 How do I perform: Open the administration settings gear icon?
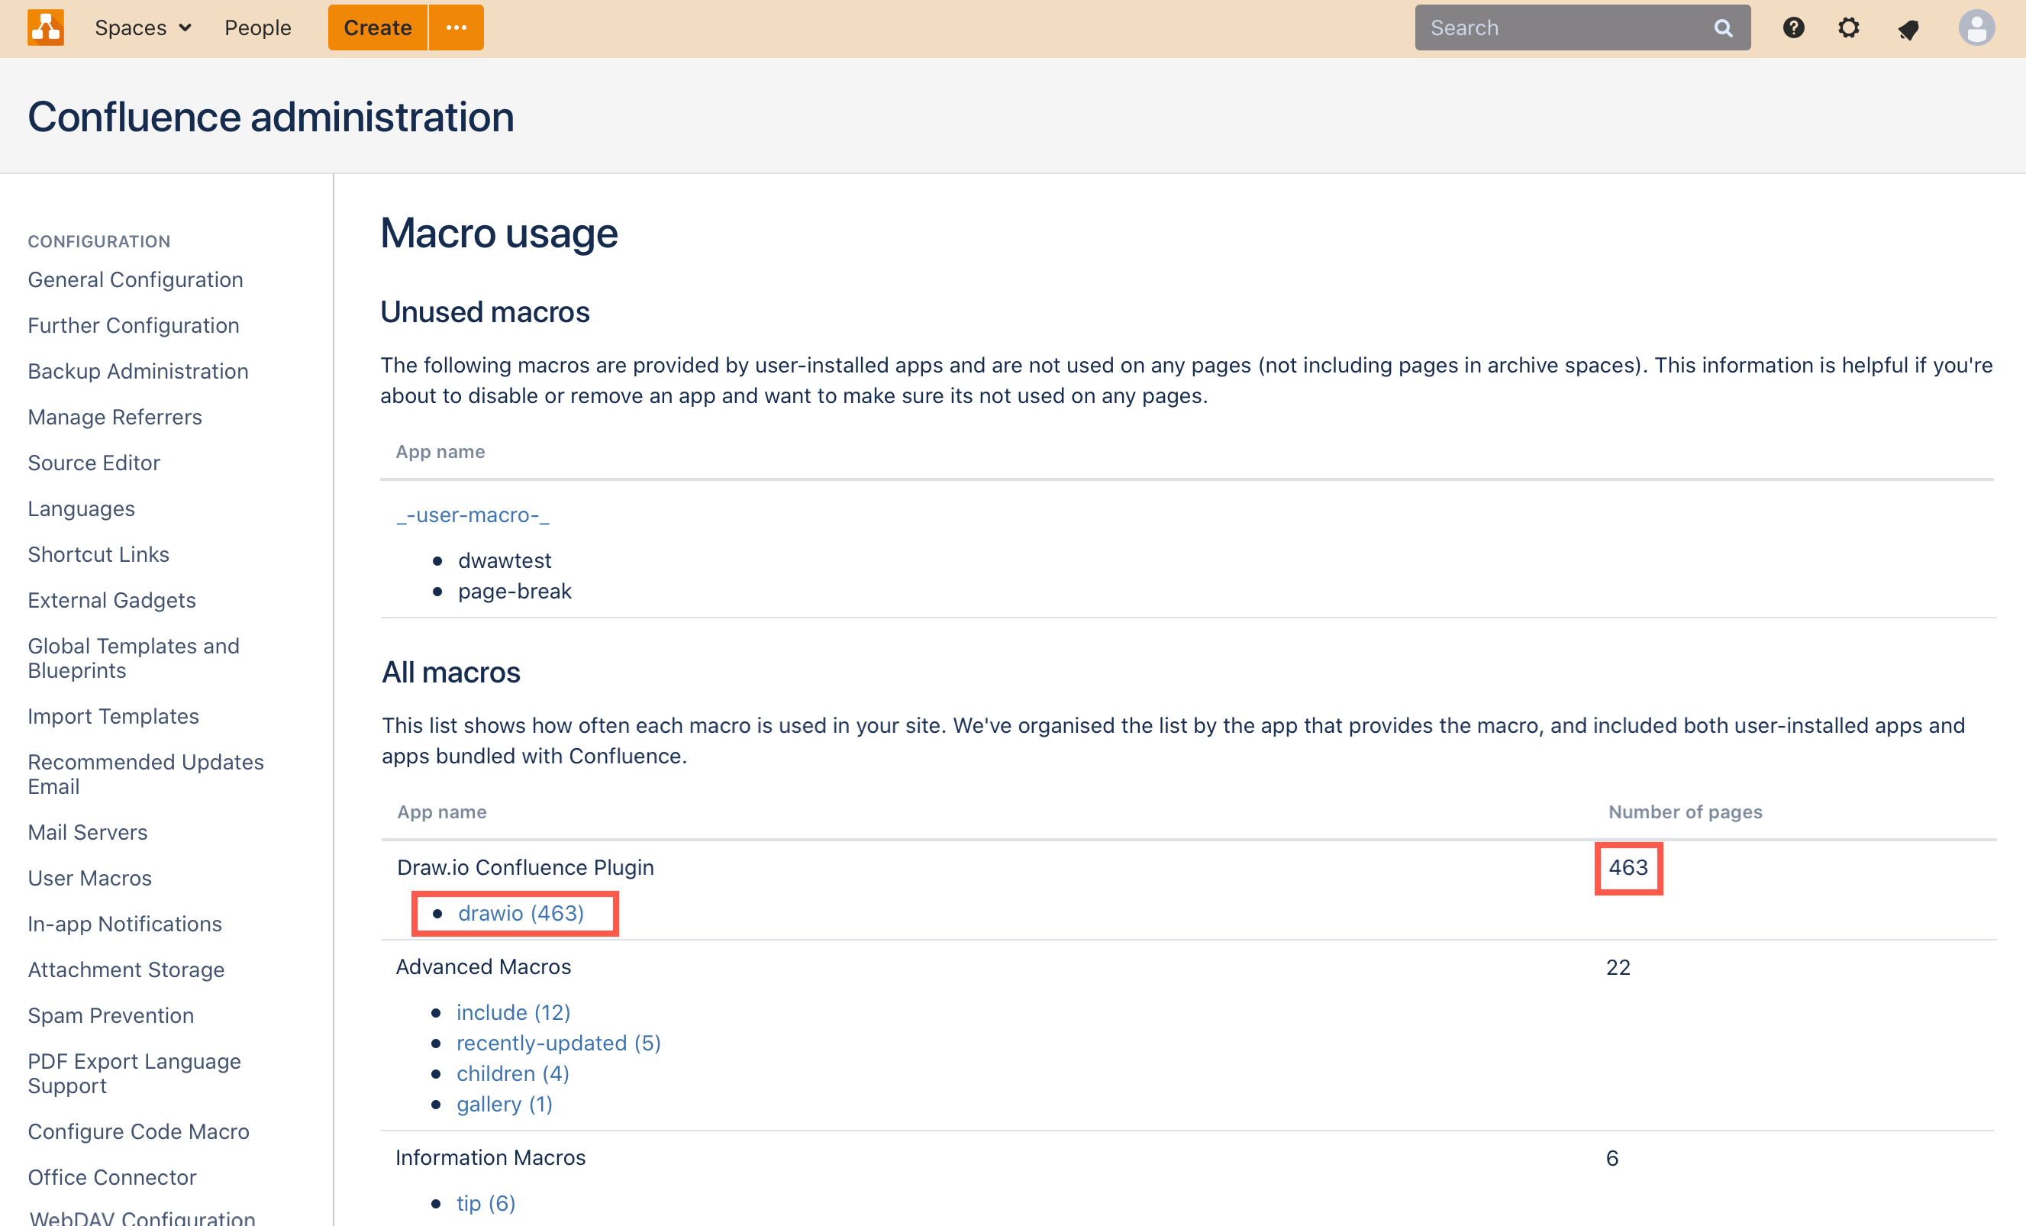(1849, 27)
